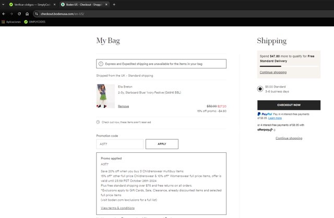Switch to the Boden US Checkout tab
This screenshot has width=334, height=218.
(84, 5)
